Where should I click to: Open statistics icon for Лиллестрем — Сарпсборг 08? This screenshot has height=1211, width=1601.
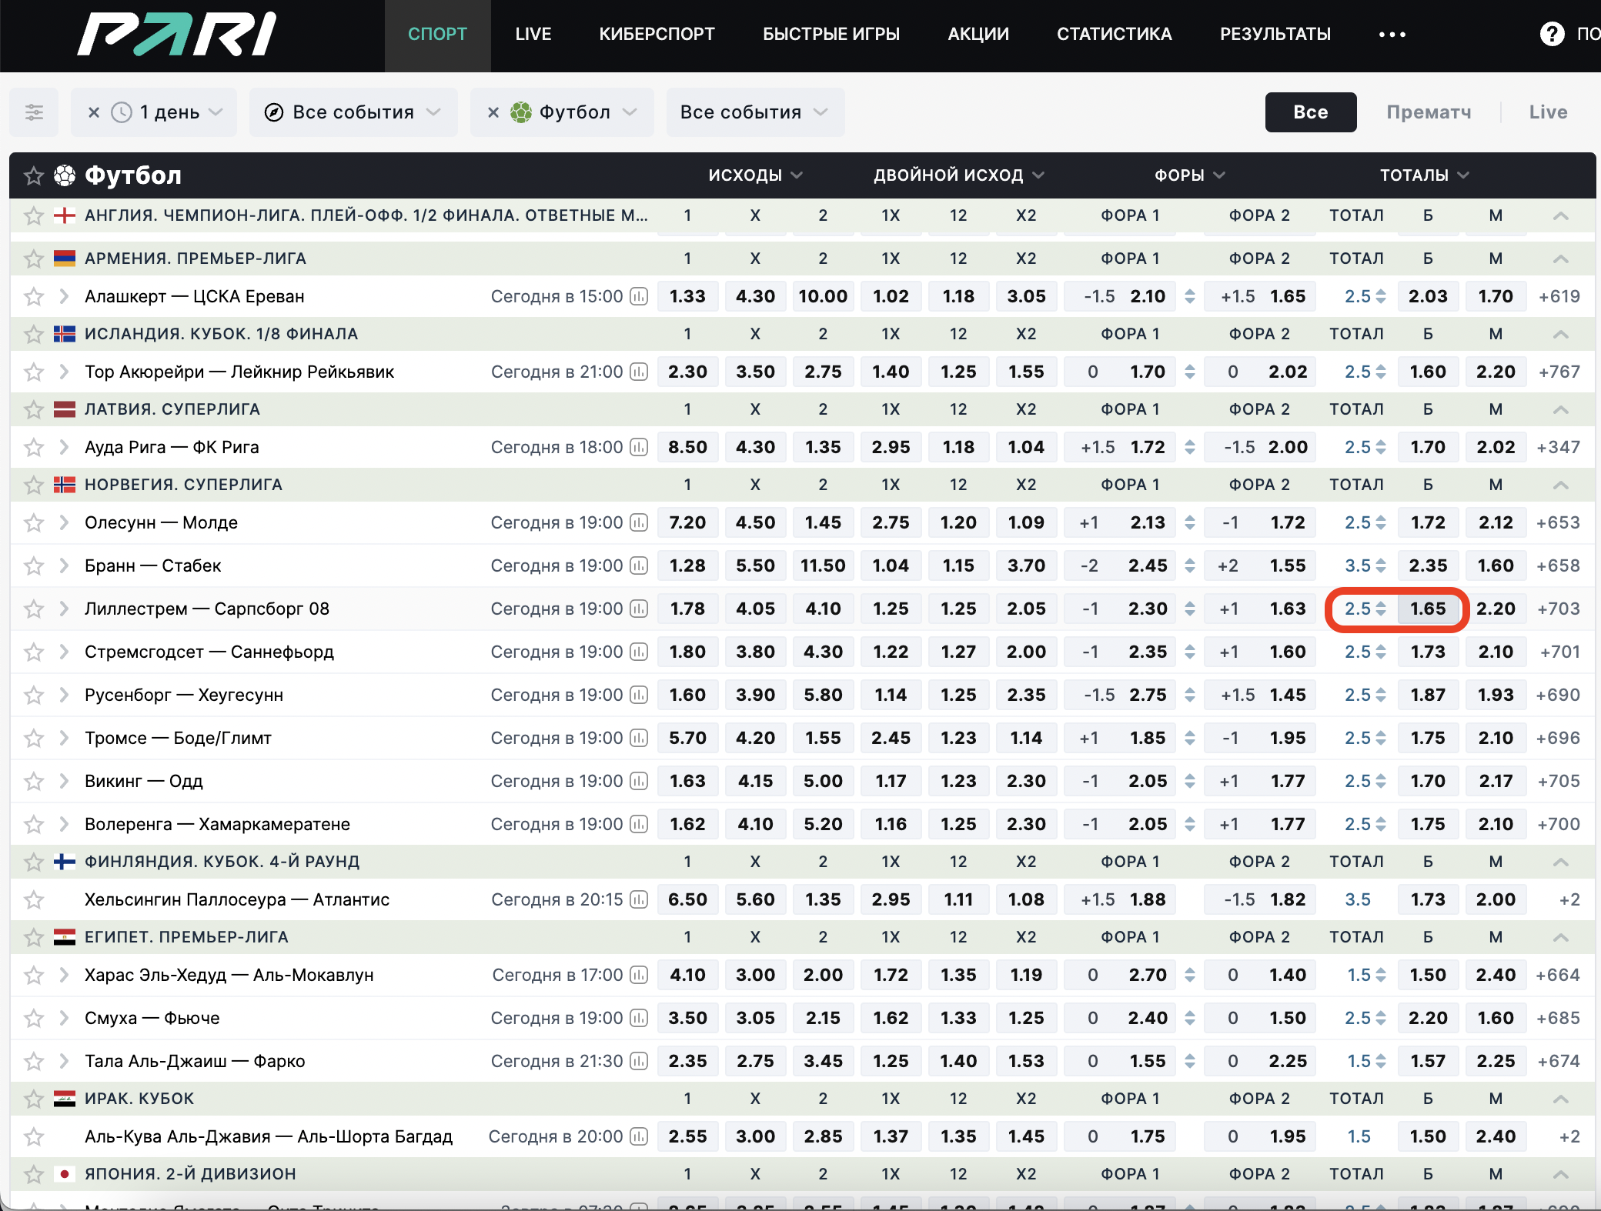(x=639, y=609)
